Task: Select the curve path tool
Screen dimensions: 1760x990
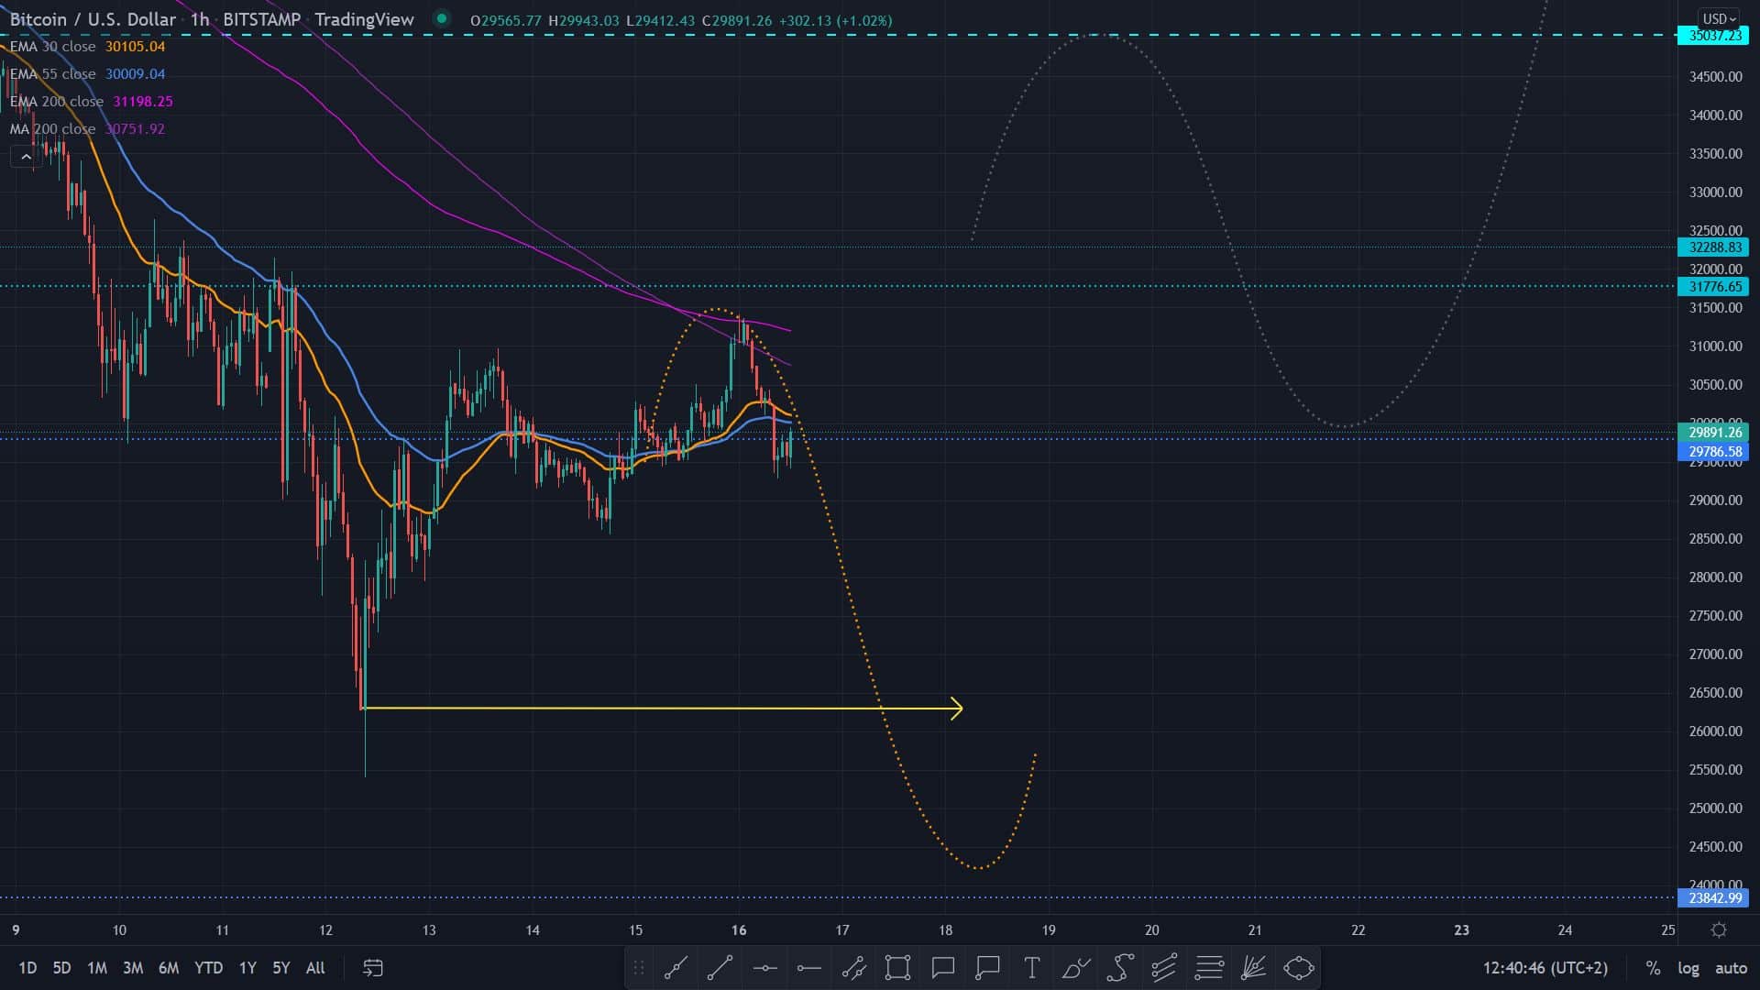Action: (x=1120, y=967)
